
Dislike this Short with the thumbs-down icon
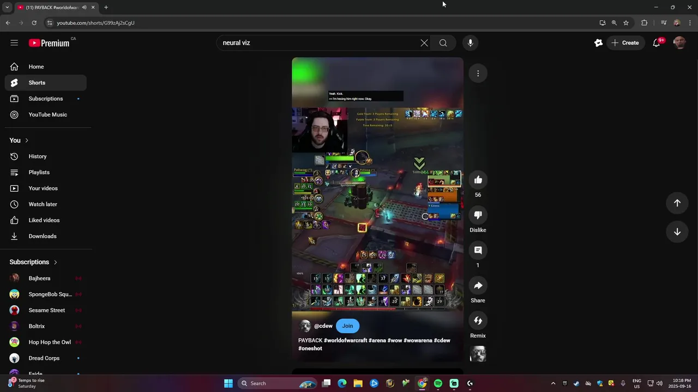[478, 215]
